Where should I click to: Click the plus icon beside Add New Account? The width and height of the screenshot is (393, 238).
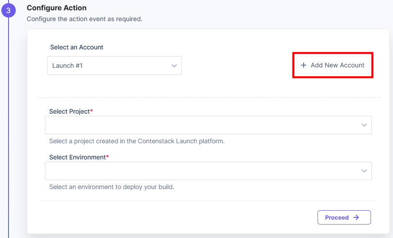[x=304, y=65]
